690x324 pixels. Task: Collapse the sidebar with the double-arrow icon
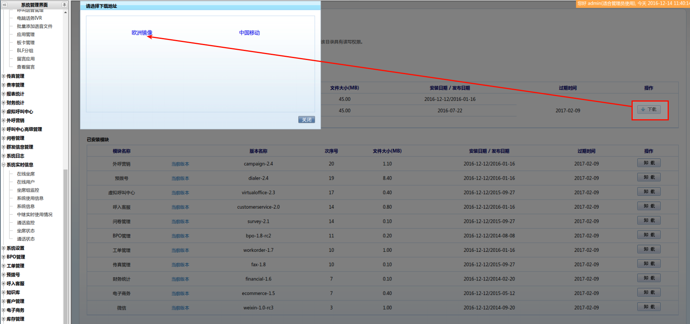4,5
